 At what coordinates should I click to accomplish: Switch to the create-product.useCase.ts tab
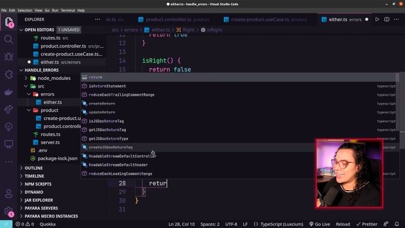pos(266,20)
